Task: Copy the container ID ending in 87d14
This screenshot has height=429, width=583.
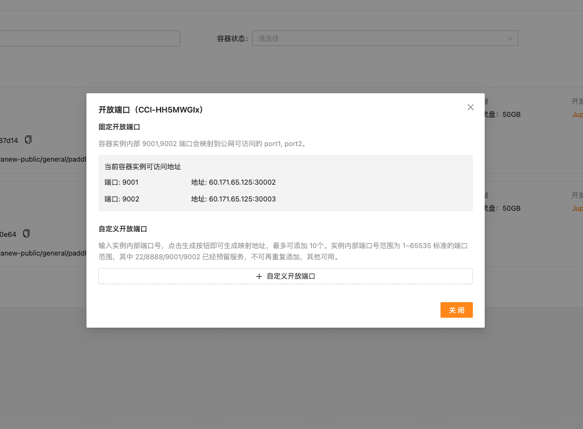Action: [x=27, y=139]
